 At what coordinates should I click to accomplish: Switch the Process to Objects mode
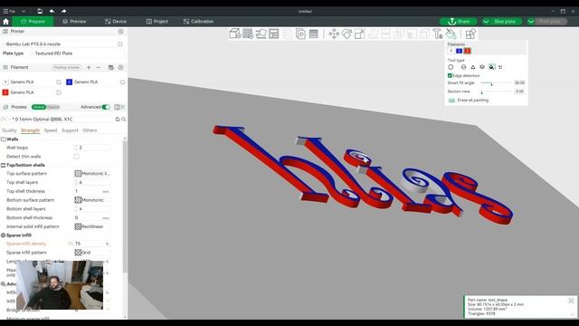click(53, 107)
